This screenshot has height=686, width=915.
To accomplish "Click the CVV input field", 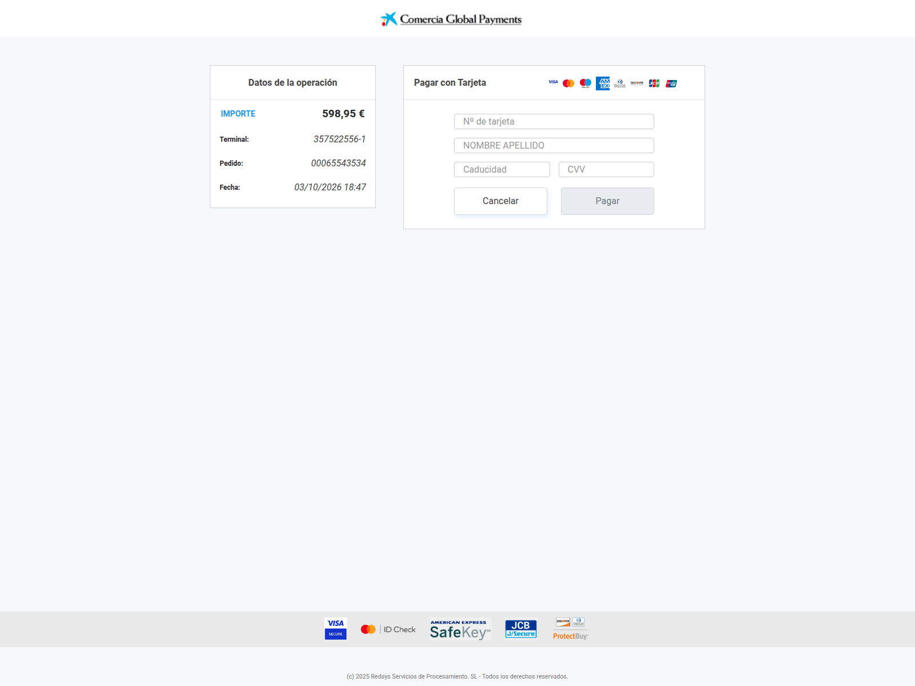I will 606,169.
